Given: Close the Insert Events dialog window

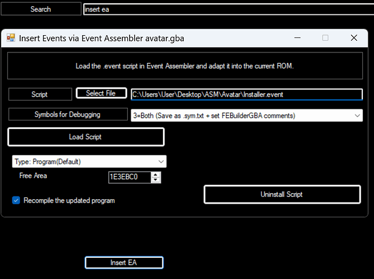Looking at the screenshot, I should click(x=353, y=38).
